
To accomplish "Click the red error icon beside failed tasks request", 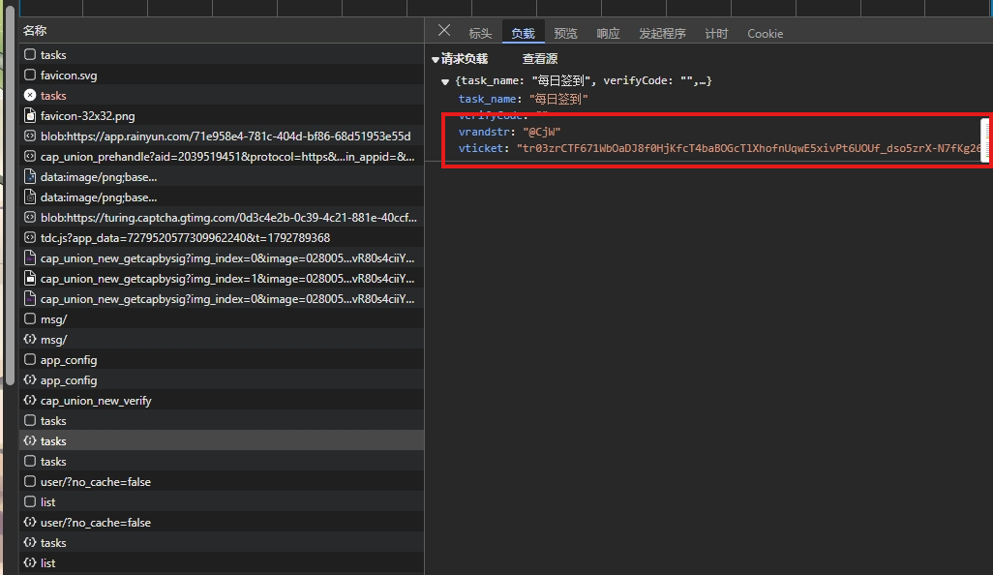I will 30,96.
